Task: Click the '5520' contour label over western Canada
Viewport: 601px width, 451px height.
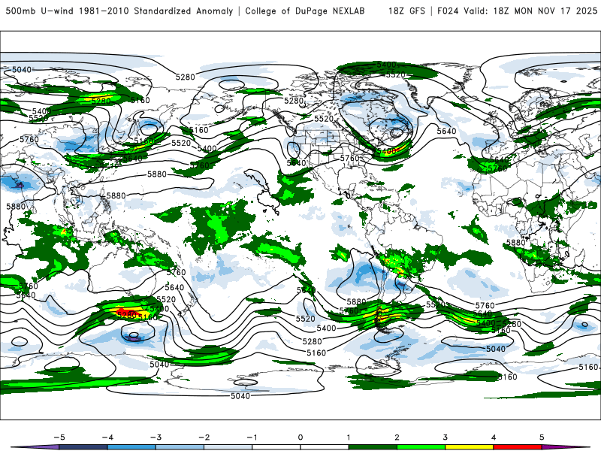Action: pos(324,119)
